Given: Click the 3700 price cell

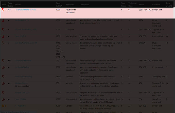Looking at the screenshot, I should pyautogui.click(x=58, y=30).
